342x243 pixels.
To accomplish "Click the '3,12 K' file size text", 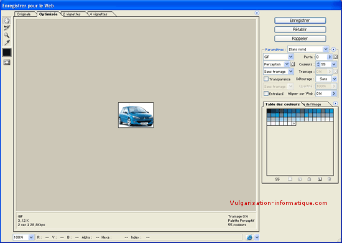I will point(24,221).
